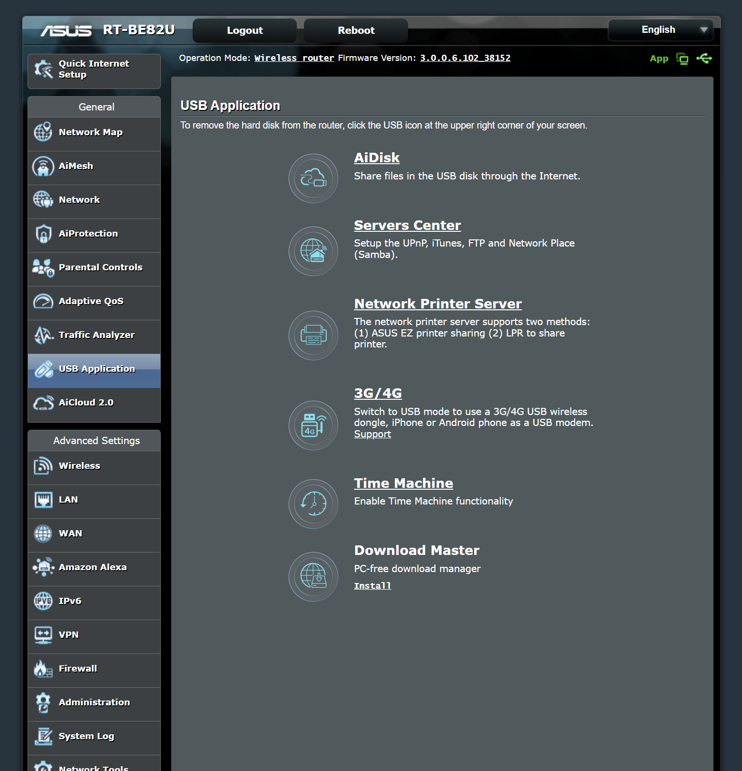This screenshot has width=742, height=771.
Task: Open the Time Machine clock icon
Action: [x=313, y=504]
